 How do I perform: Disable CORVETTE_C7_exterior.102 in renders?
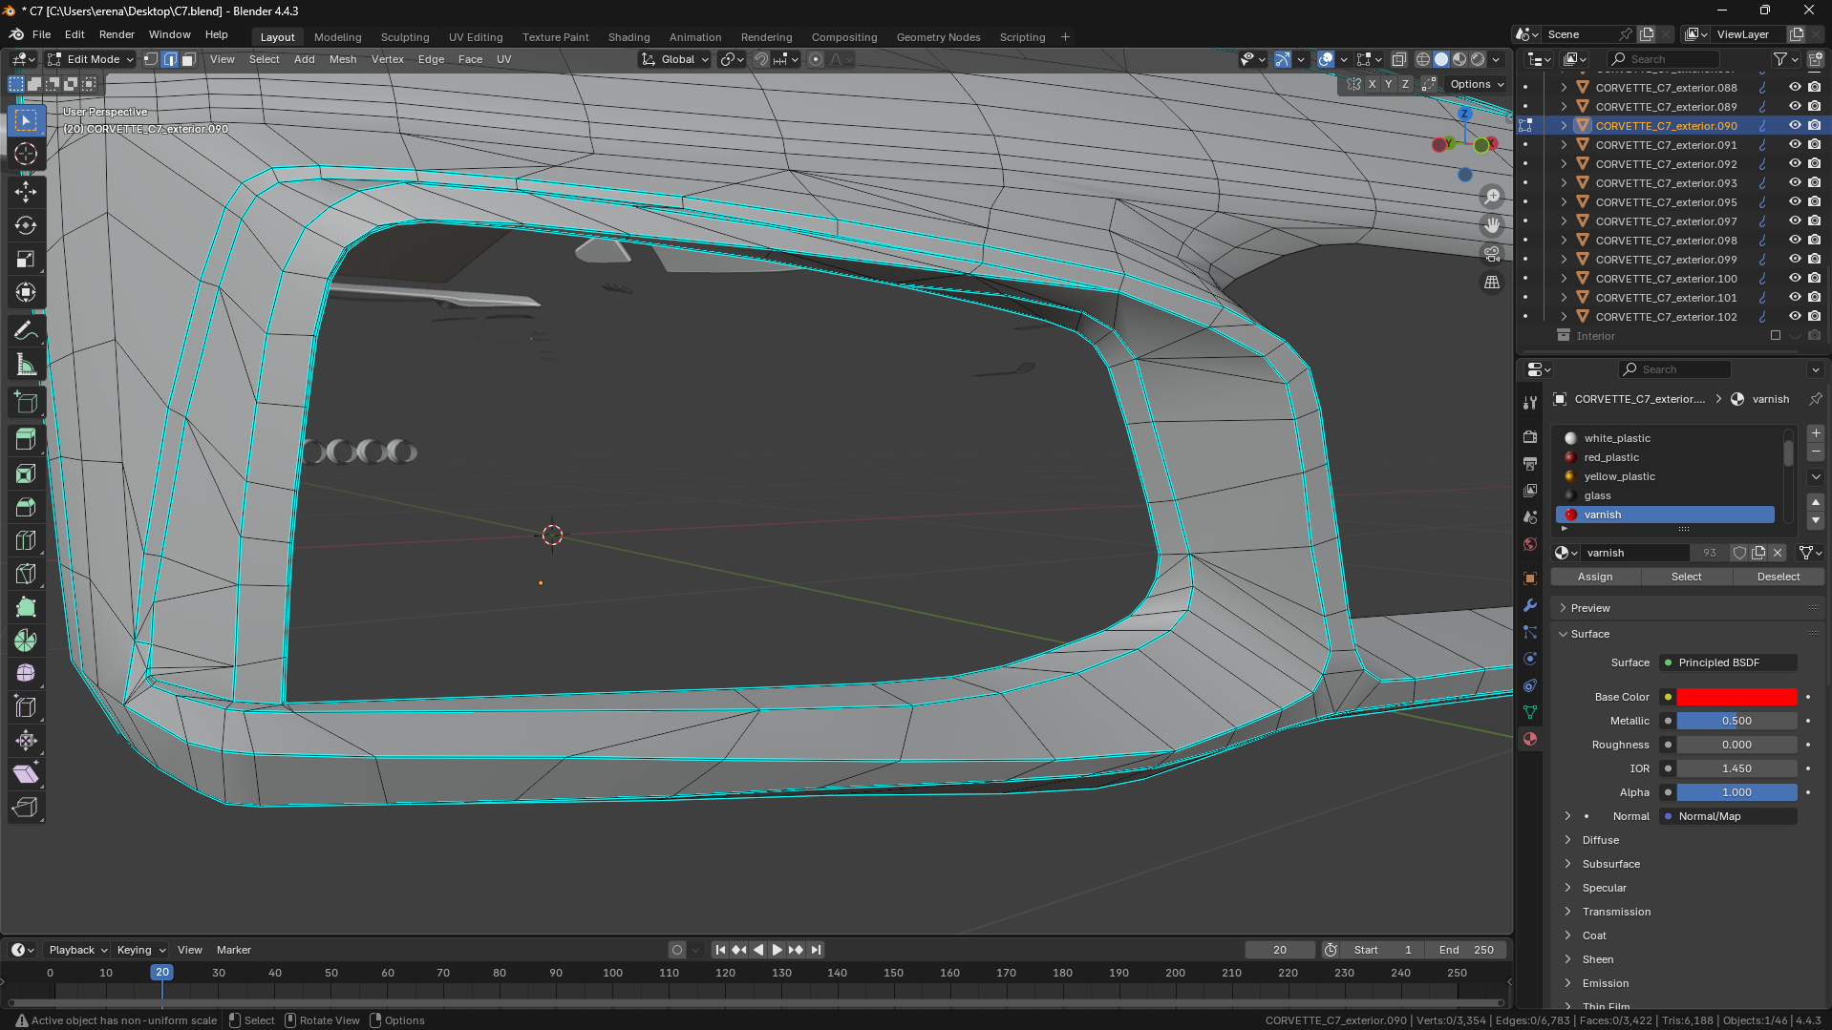click(1814, 317)
